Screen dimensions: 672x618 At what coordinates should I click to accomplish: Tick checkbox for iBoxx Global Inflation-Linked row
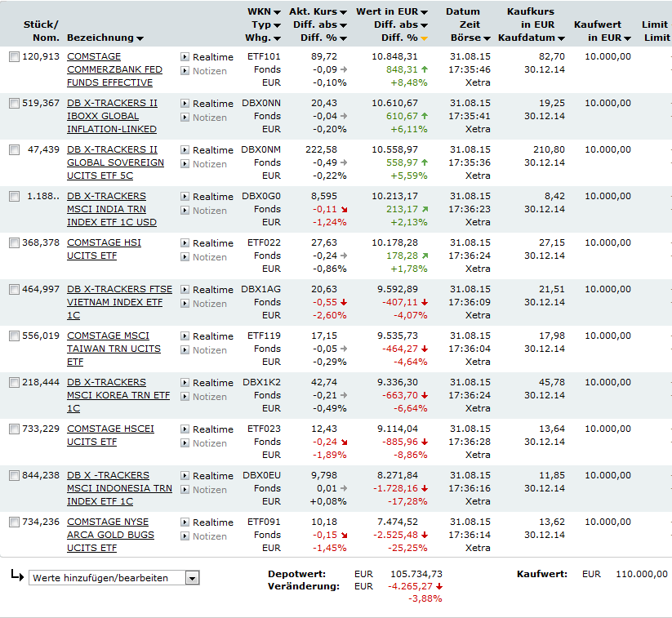pos(14,104)
